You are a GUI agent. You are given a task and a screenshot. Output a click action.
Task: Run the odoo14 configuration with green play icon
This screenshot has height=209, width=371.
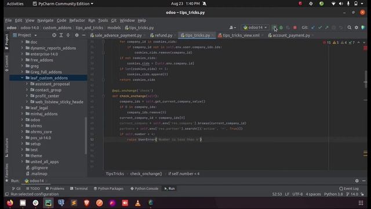pos(274,27)
